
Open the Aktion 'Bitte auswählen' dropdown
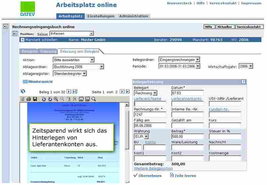[74, 60]
